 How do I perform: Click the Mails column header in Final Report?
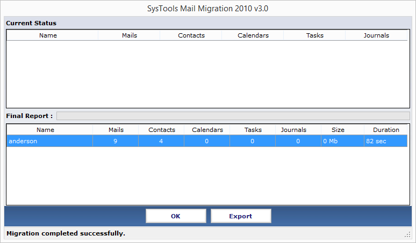116,130
